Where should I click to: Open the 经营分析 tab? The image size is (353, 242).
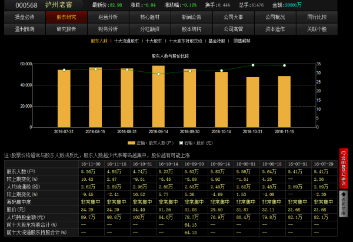(x=108, y=17)
